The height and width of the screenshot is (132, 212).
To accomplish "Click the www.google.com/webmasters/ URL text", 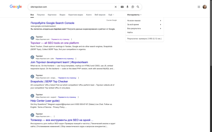I will click(x=43, y=26).
